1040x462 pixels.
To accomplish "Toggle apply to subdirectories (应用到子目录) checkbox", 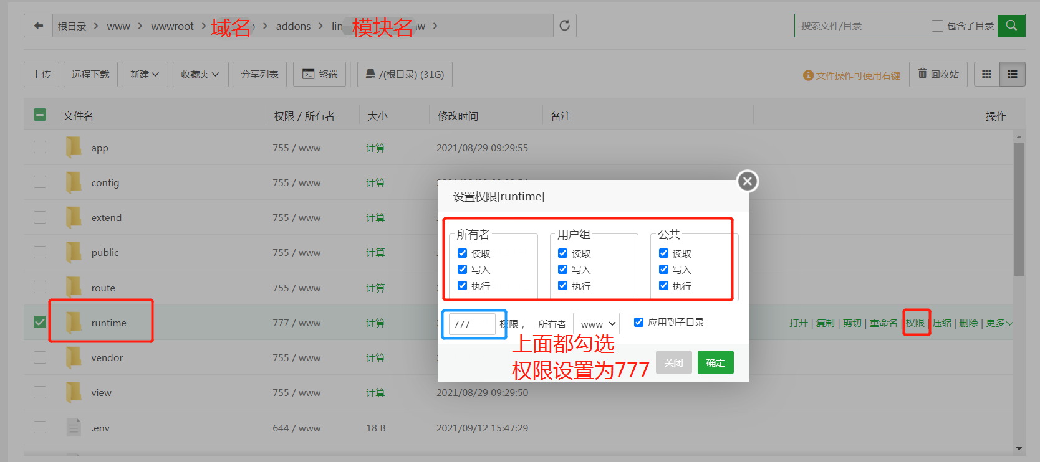I will click(x=638, y=322).
